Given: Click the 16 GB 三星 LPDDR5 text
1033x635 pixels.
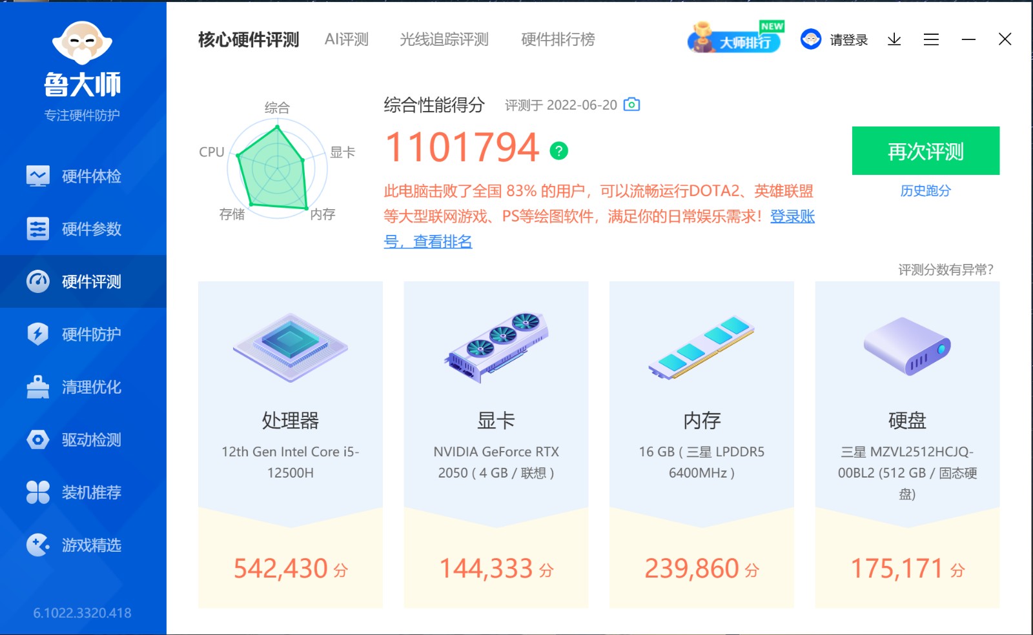Looking at the screenshot, I should [702, 462].
